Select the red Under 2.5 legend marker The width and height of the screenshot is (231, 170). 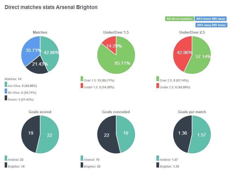tap(157, 87)
